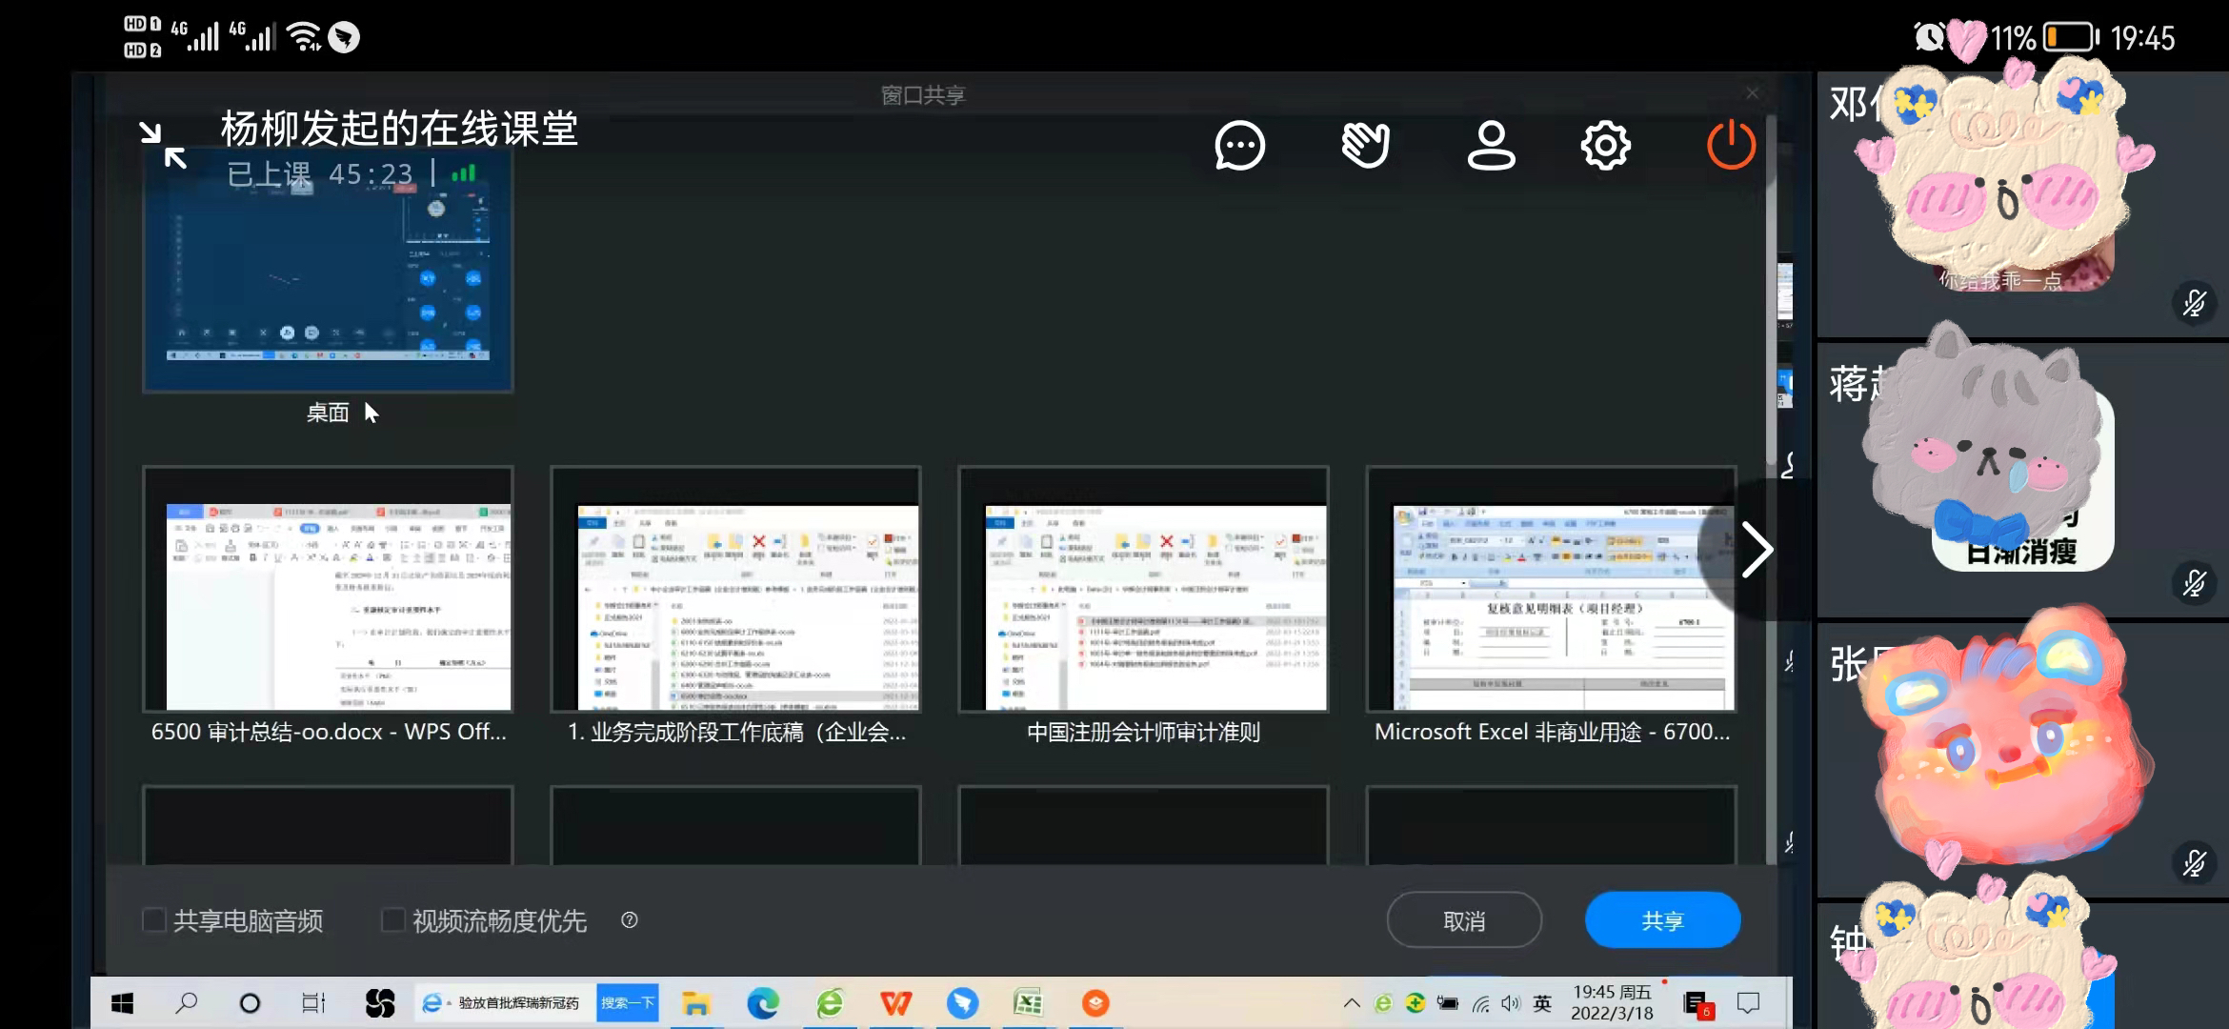Click the help icon beside 视频流畅度优先
The height and width of the screenshot is (1029, 2229).
(629, 919)
